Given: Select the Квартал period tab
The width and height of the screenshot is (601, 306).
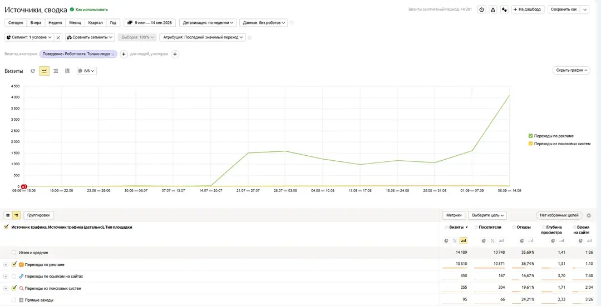Looking at the screenshot, I should pyautogui.click(x=95, y=23).
